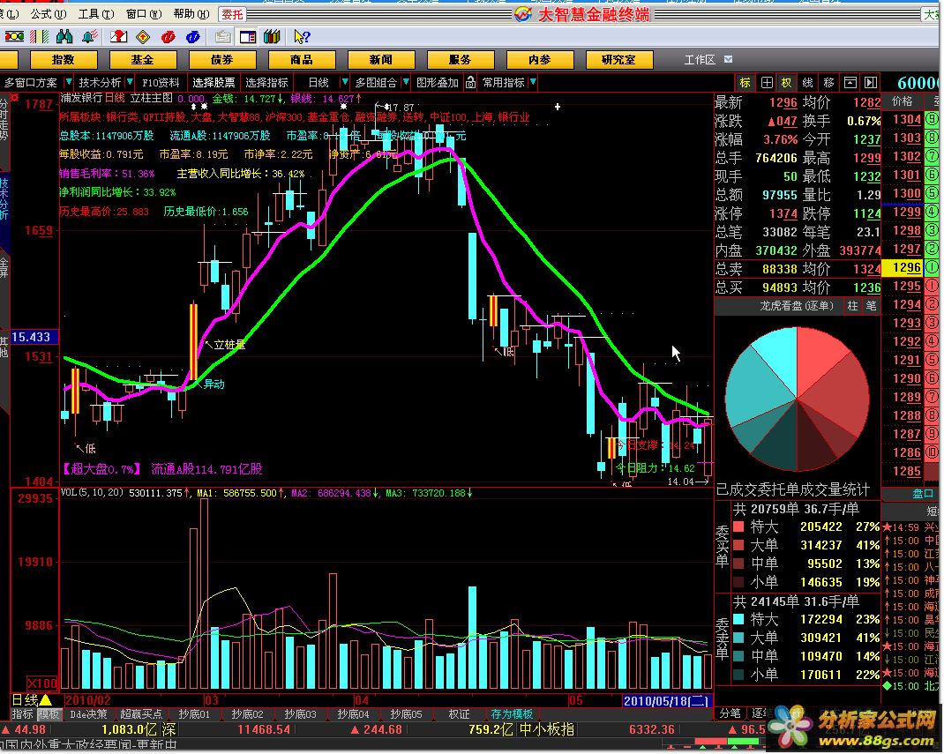The image size is (944, 754).
Task: Click the 价格 column header
Action: tap(902, 101)
